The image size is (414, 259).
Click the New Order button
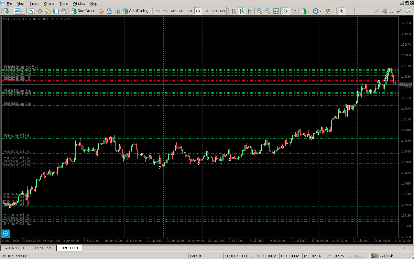[x=83, y=11]
